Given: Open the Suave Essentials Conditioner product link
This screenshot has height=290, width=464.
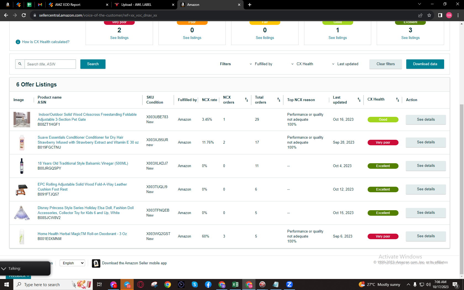Looking at the screenshot, I should coord(88,140).
